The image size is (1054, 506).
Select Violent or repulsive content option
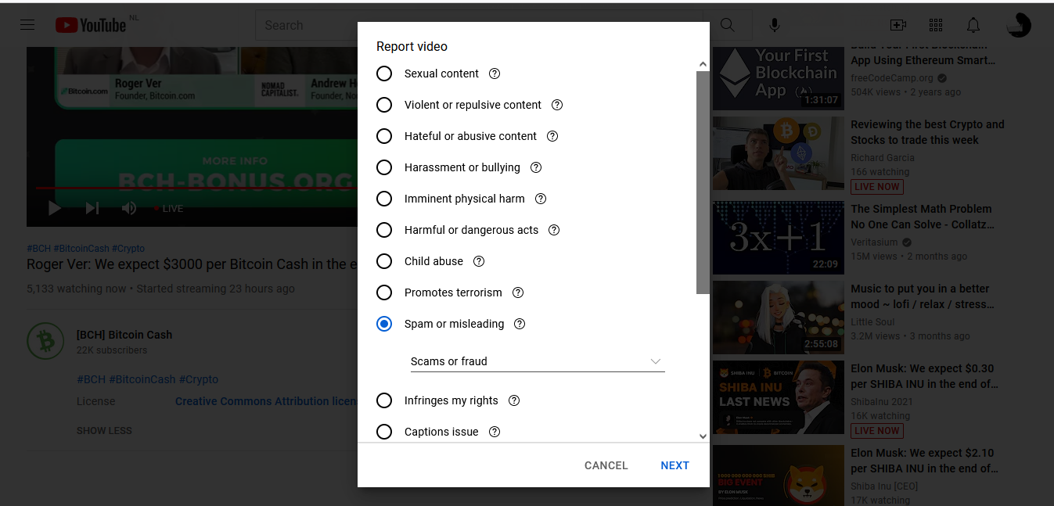point(384,105)
